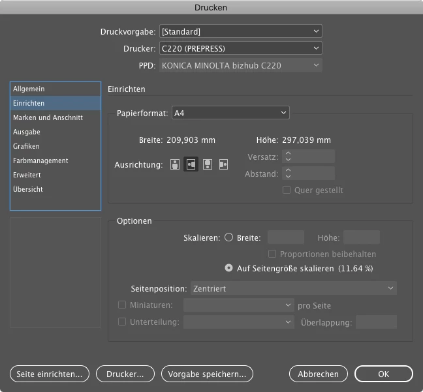Click the page preview thumbnail area
The image size is (423, 392).
(55, 273)
